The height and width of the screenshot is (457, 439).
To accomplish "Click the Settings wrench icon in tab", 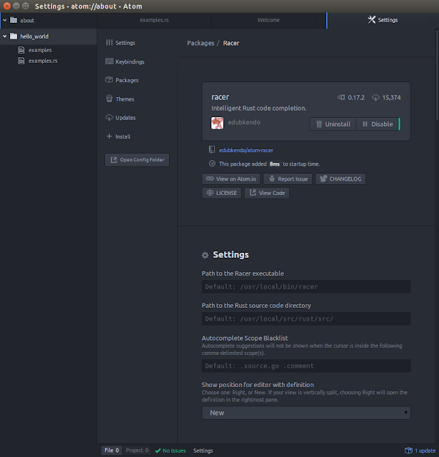I will click(371, 20).
